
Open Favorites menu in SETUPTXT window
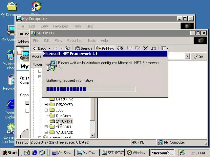coord(74,41)
